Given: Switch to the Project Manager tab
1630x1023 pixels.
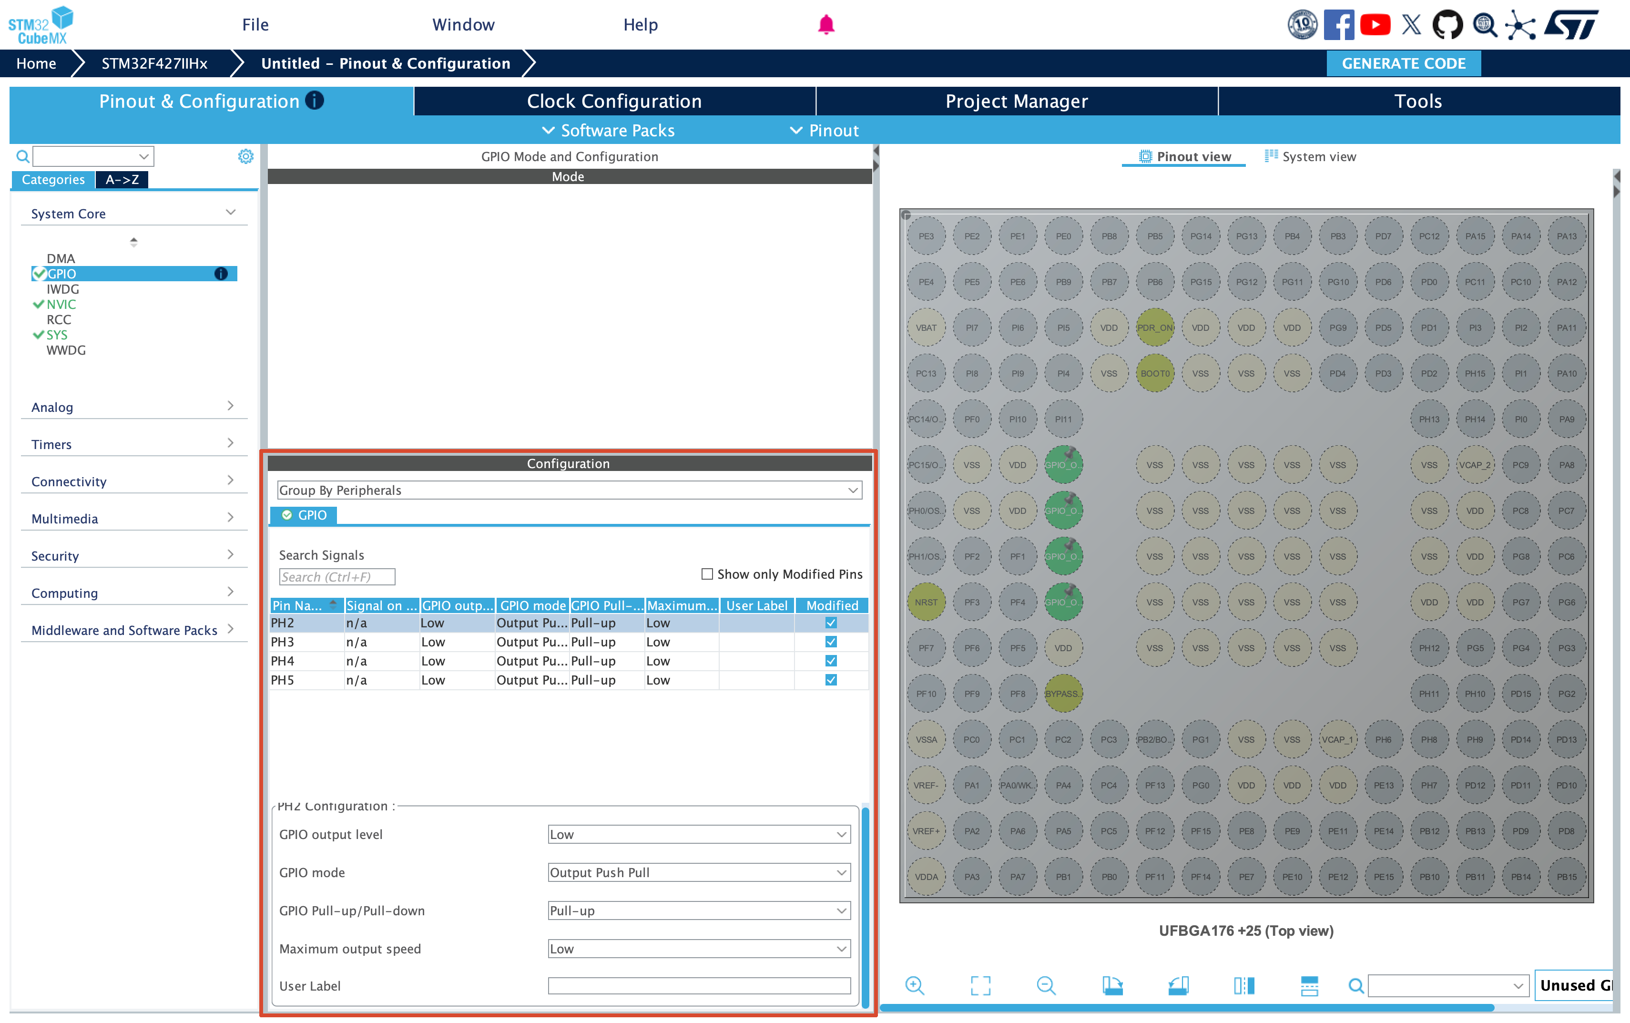Looking at the screenshot, I should click(1017, 101).
